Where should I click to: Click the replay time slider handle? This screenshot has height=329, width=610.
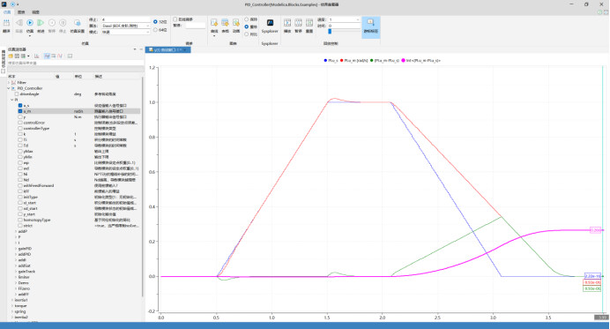tap(330, 31)
